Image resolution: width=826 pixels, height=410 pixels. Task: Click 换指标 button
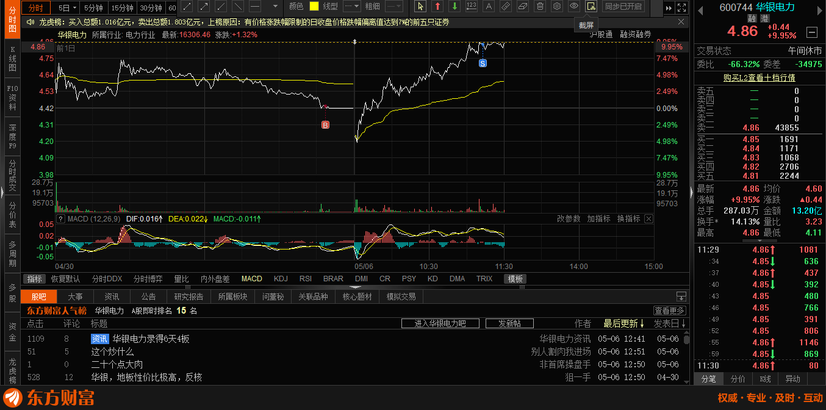[x=628, y=218]
